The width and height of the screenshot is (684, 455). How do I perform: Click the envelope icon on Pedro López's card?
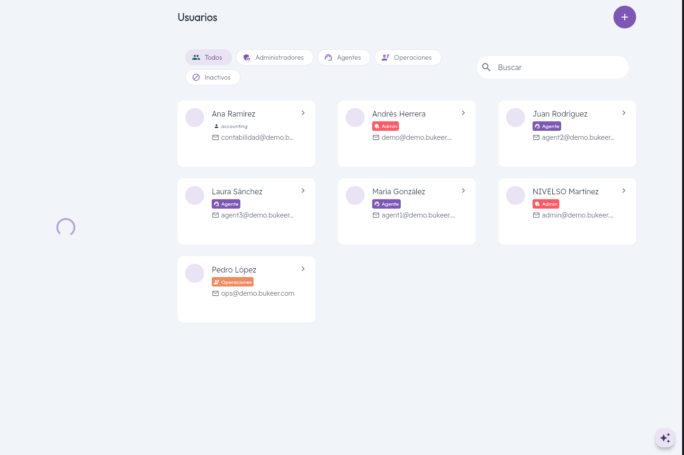[216, 293]
